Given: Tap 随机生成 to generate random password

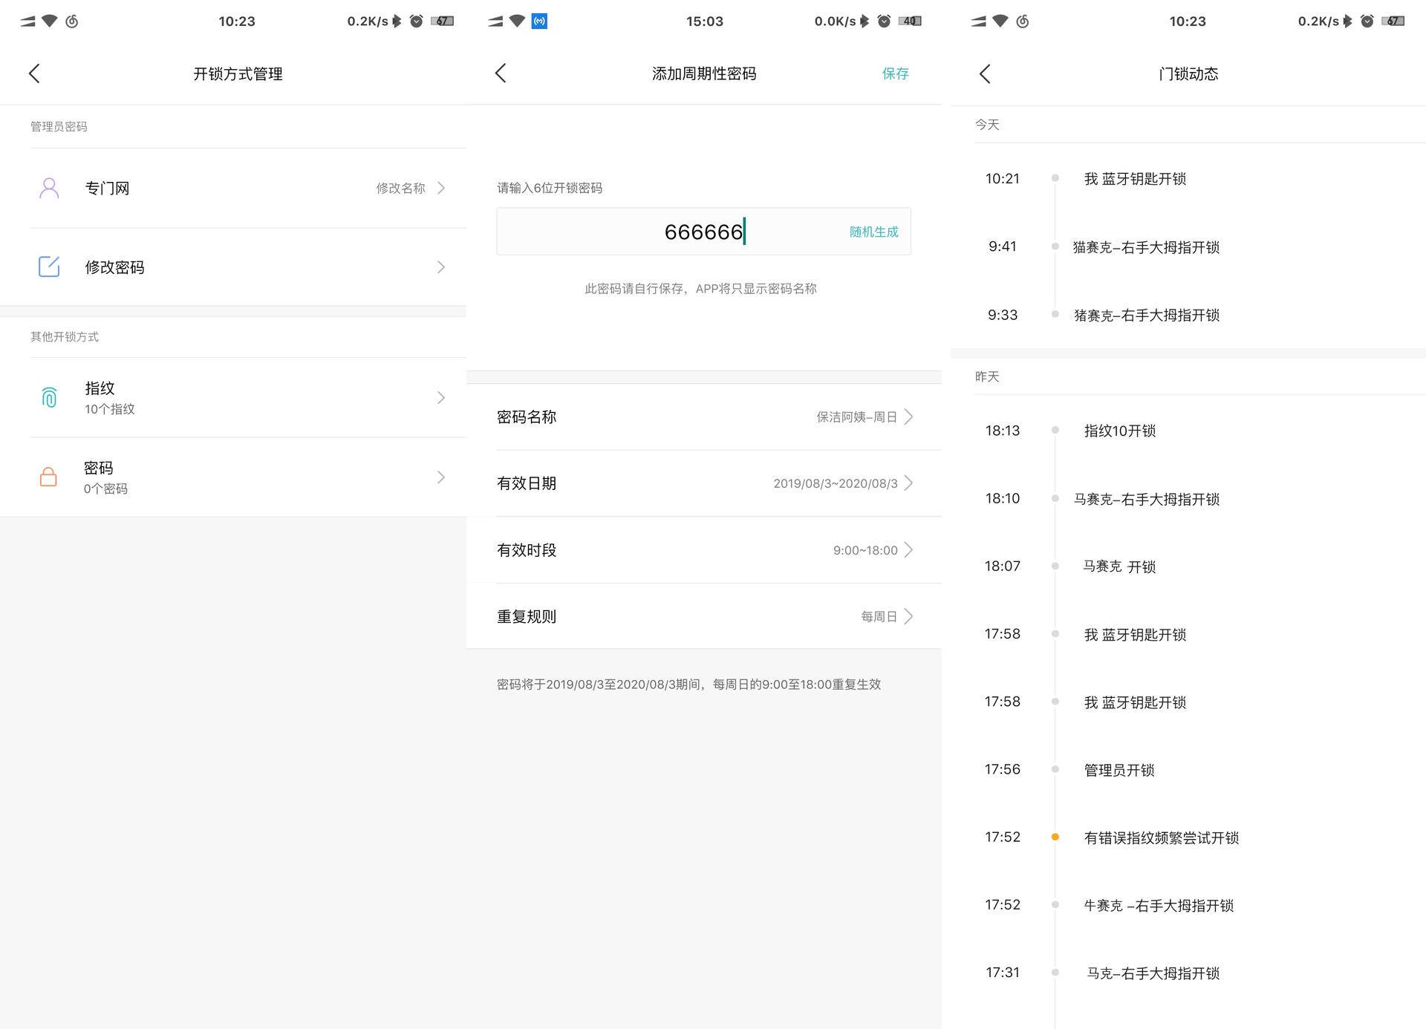Looking at the screenshot, I should coord(873,232).
